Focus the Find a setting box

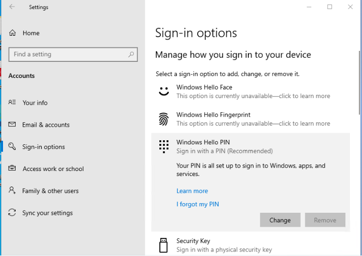(73, 54)
